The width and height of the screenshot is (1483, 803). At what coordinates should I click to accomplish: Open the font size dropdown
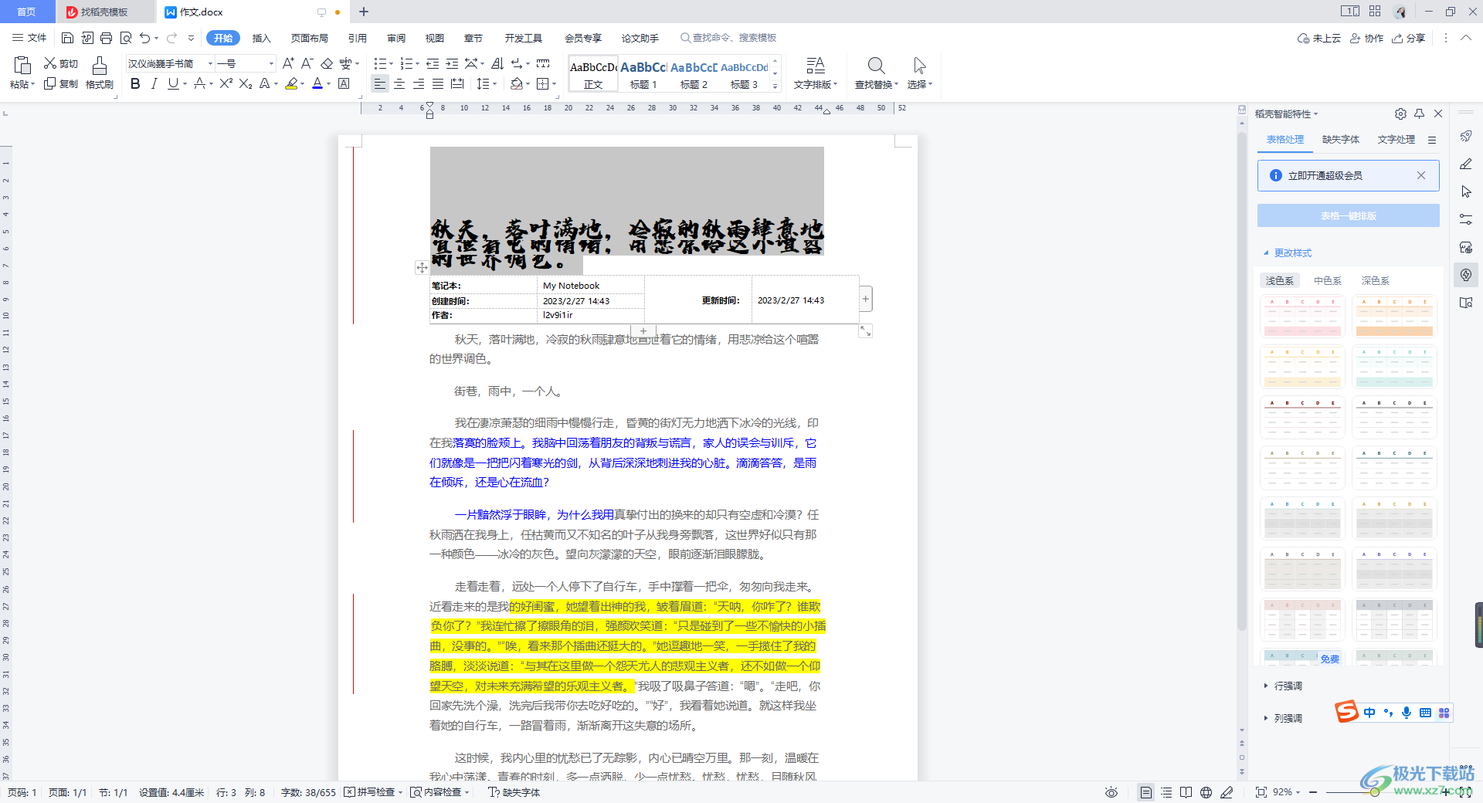(271, 63)
